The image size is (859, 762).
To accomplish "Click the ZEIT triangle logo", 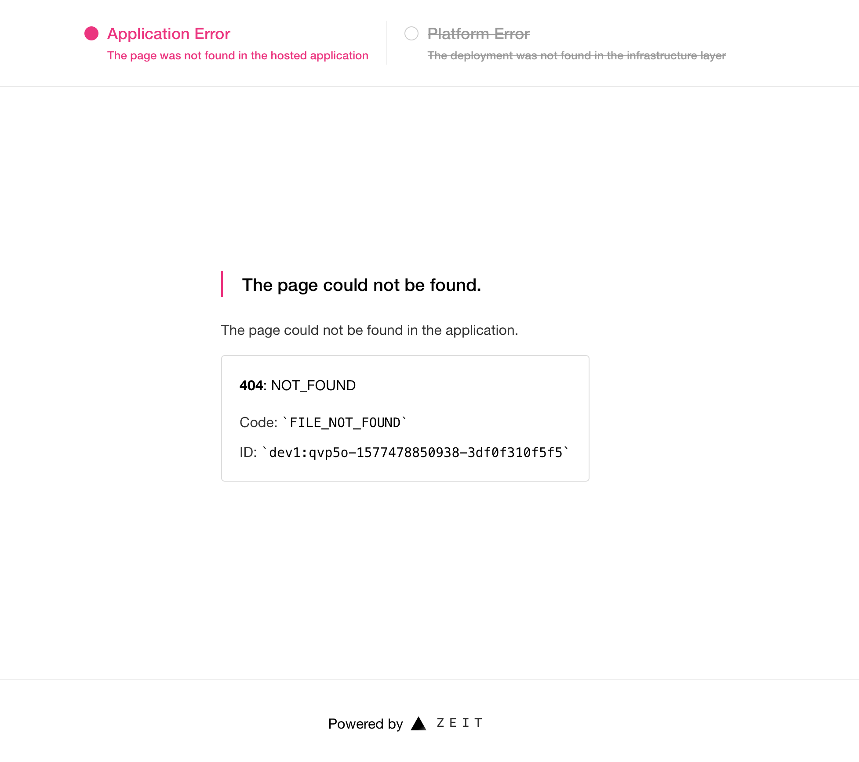I will click(x=418, y=722).
